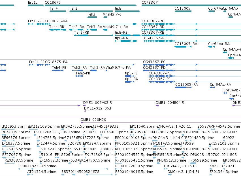Select the LP14763.5prime EST label
The image size is (241, 176).
tap(51, 138)
